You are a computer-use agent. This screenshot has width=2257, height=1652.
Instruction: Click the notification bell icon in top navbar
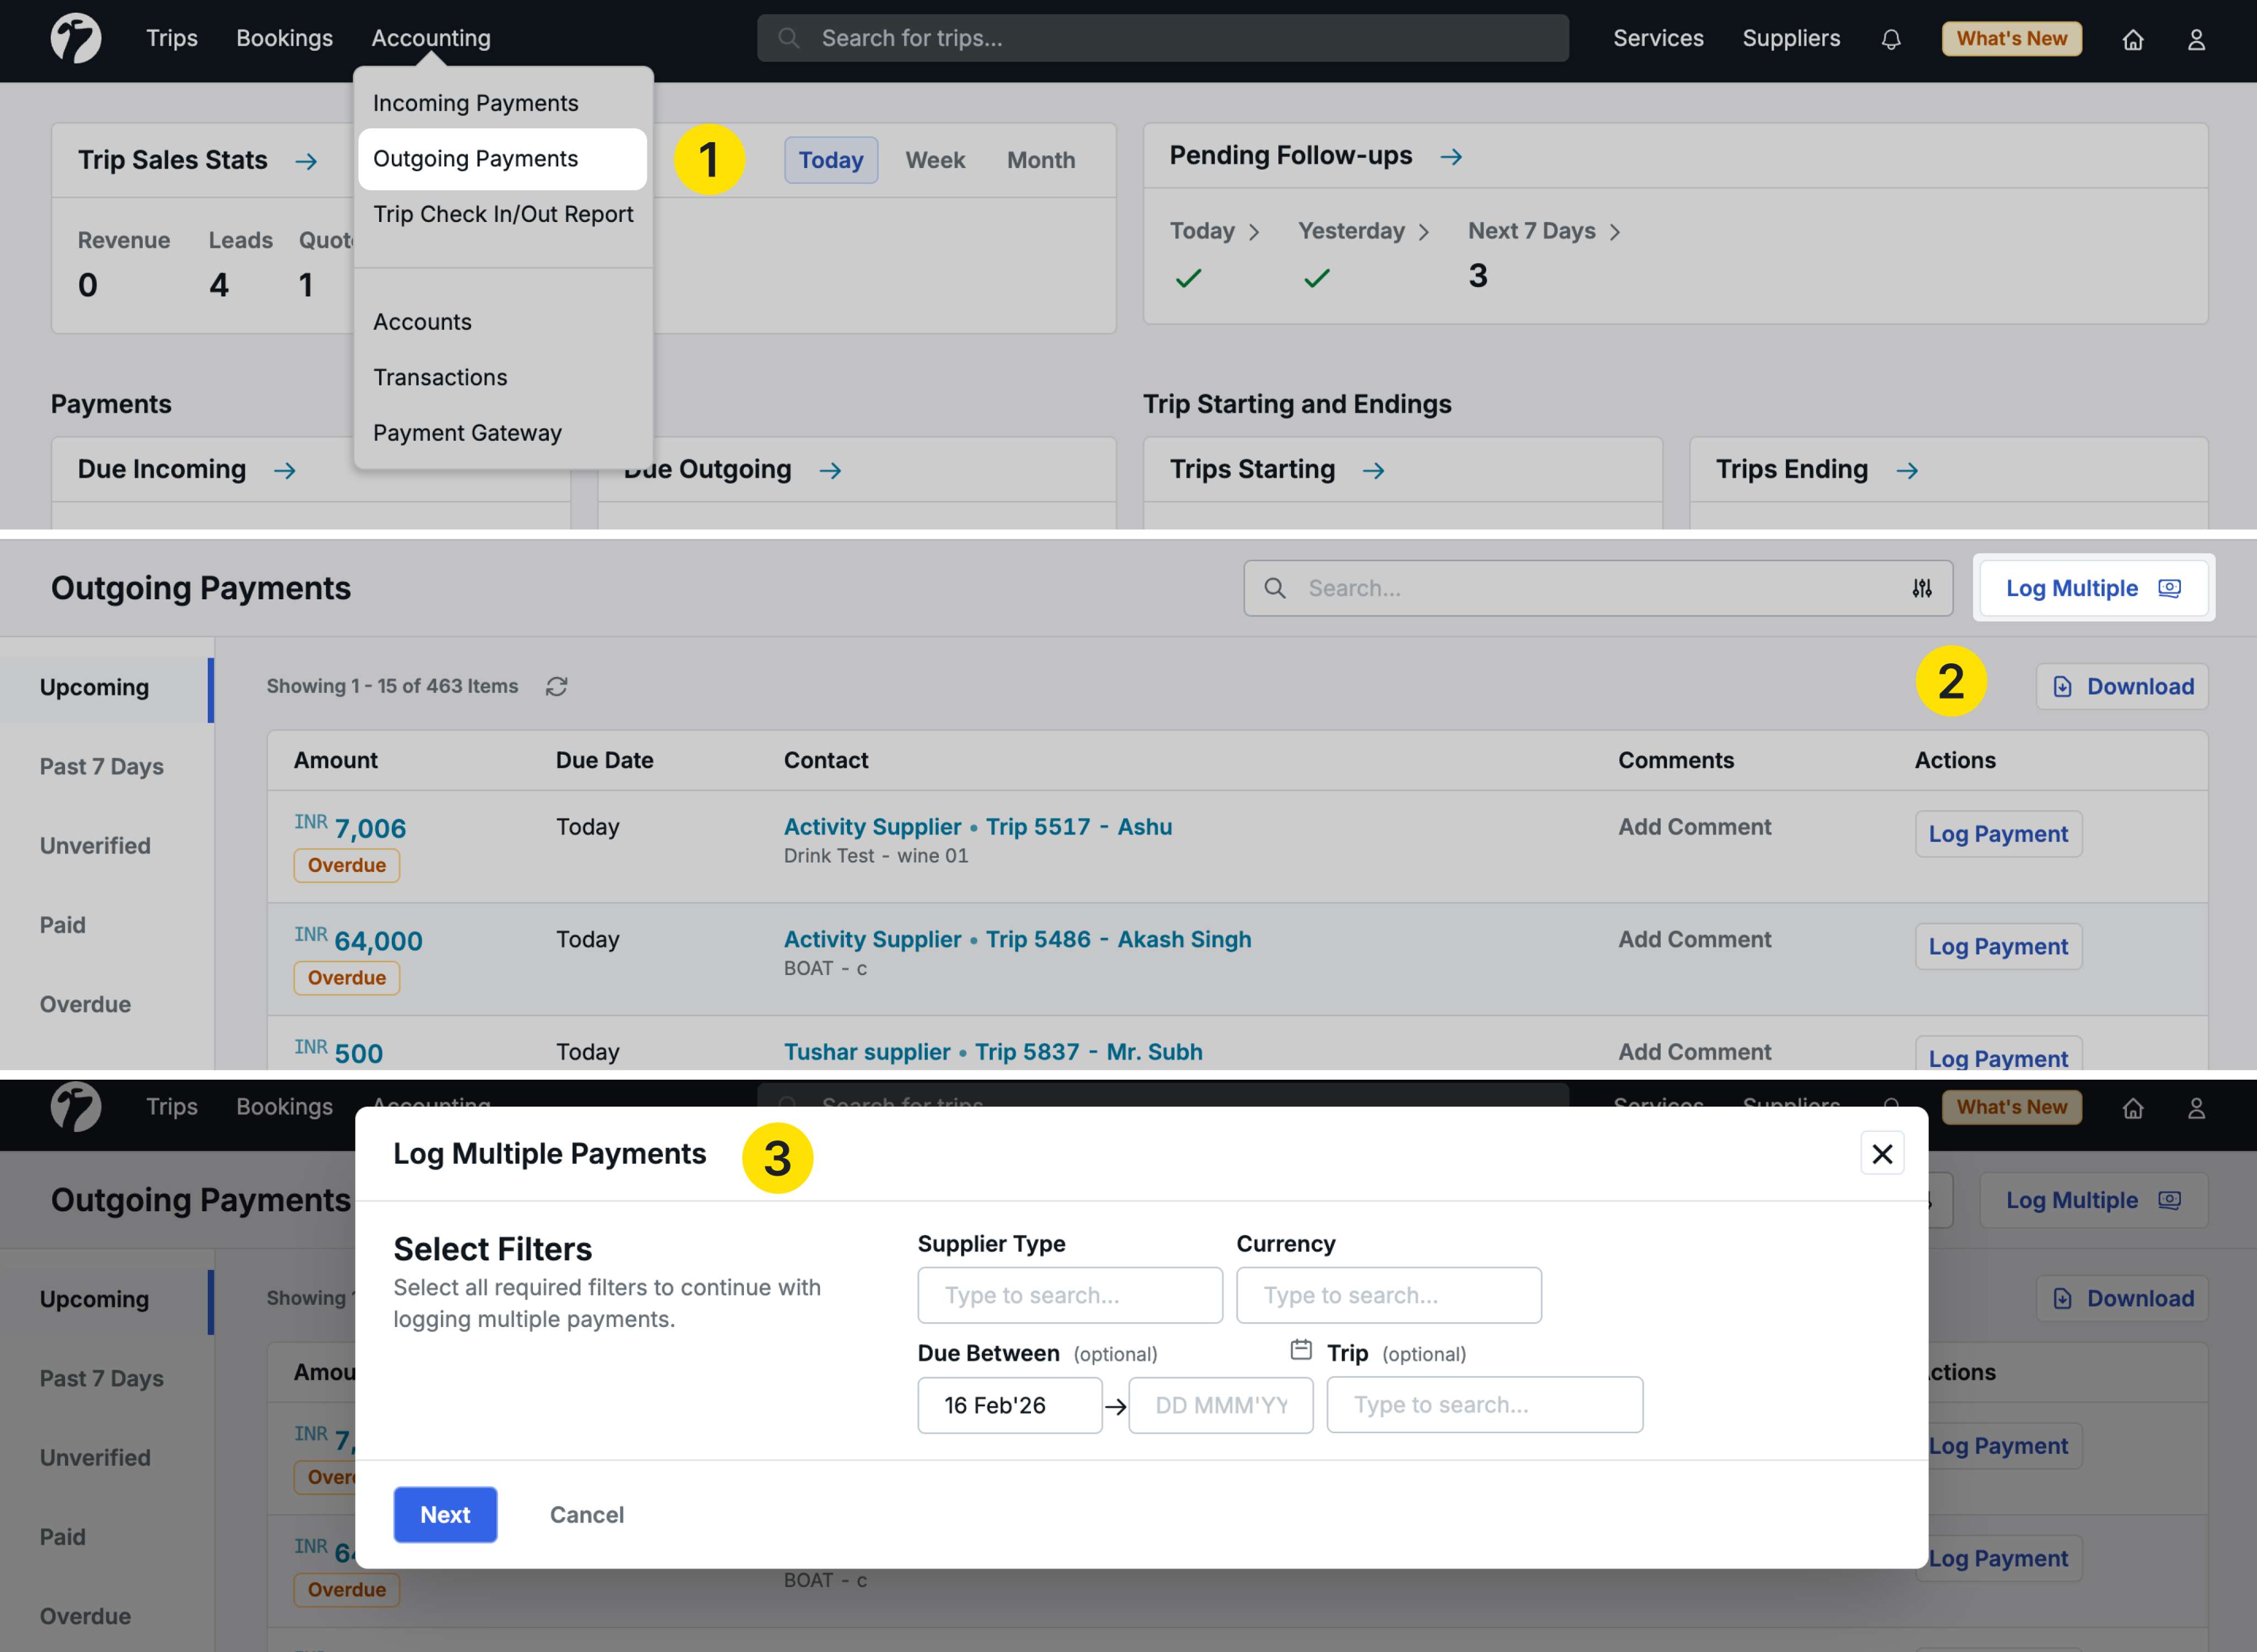(x=1890, y=39)
